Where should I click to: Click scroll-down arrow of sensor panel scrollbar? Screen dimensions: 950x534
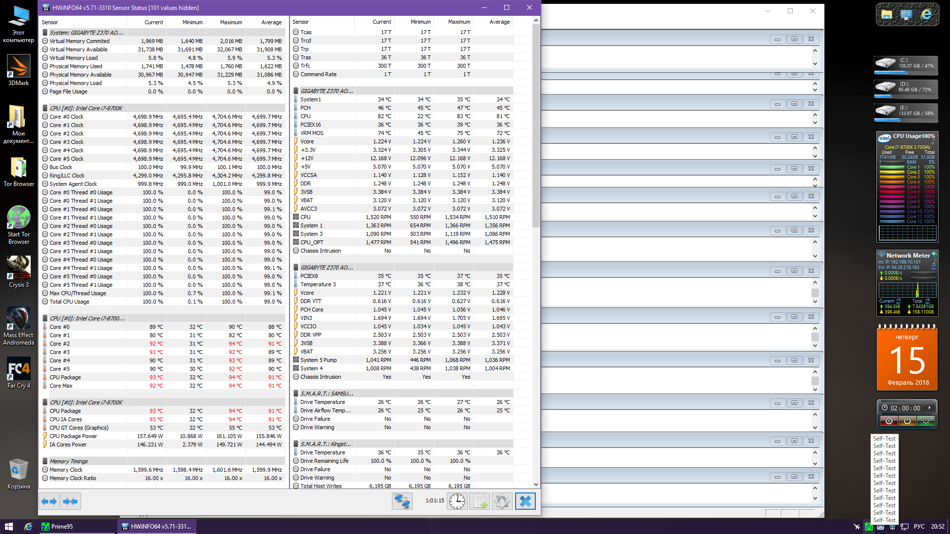(536, 485)
